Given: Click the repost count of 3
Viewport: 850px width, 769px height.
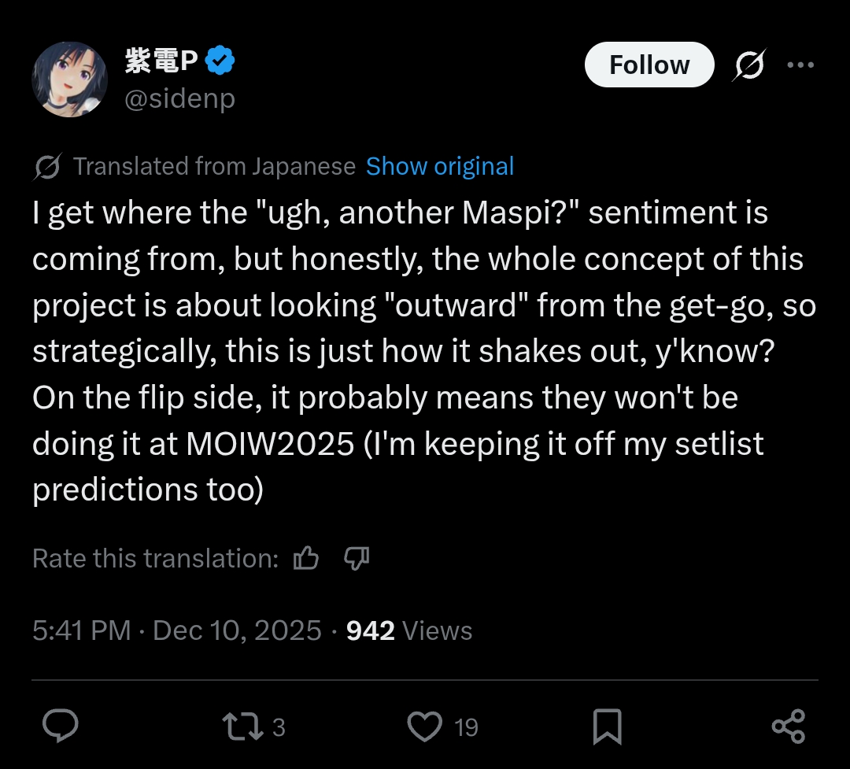Looking at the screenshot, I should (279, 727).
